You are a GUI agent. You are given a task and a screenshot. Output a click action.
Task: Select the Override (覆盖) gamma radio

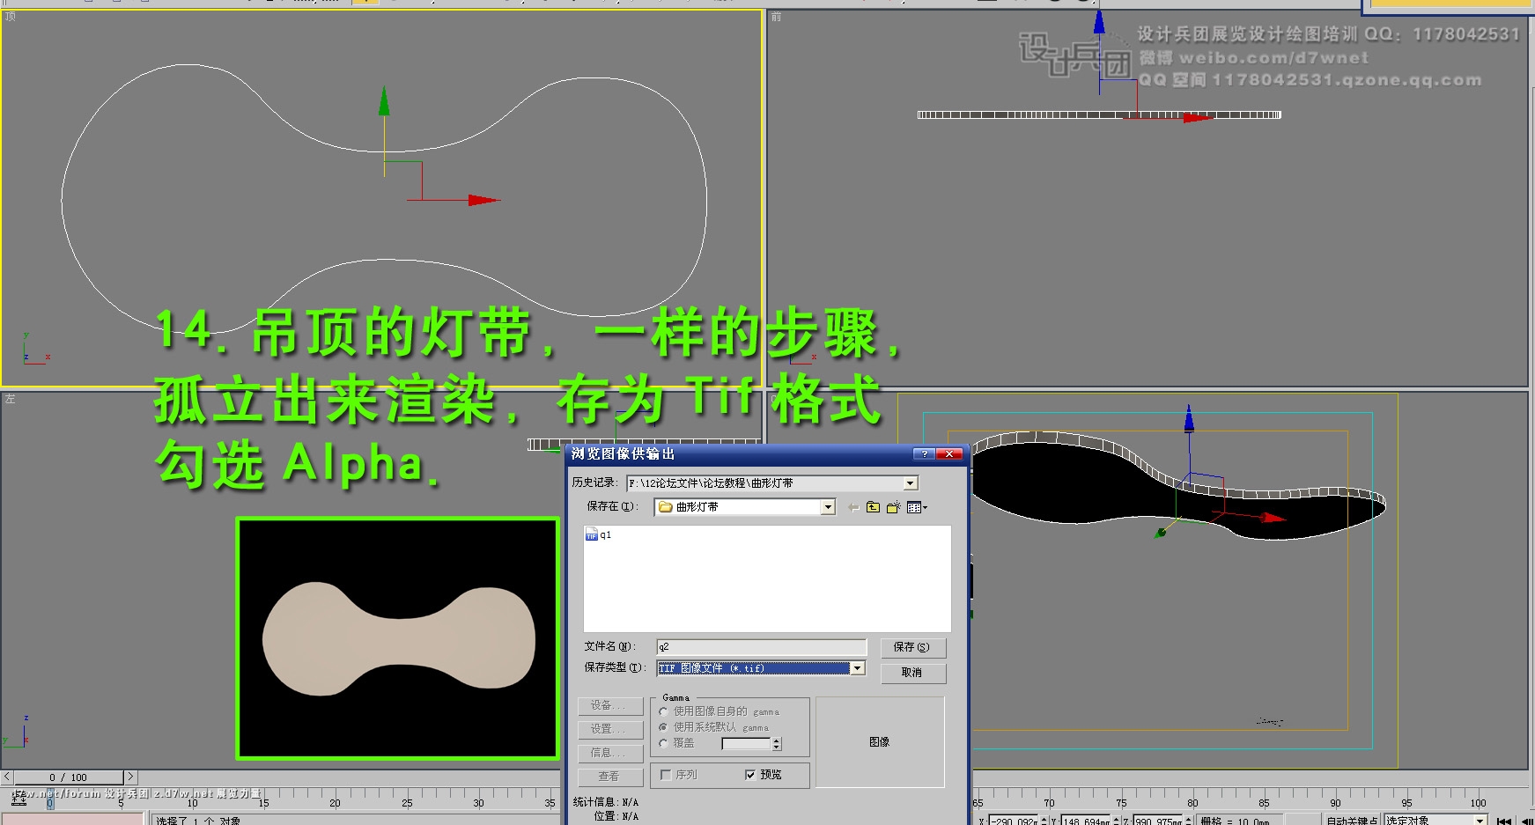[664, 743]
